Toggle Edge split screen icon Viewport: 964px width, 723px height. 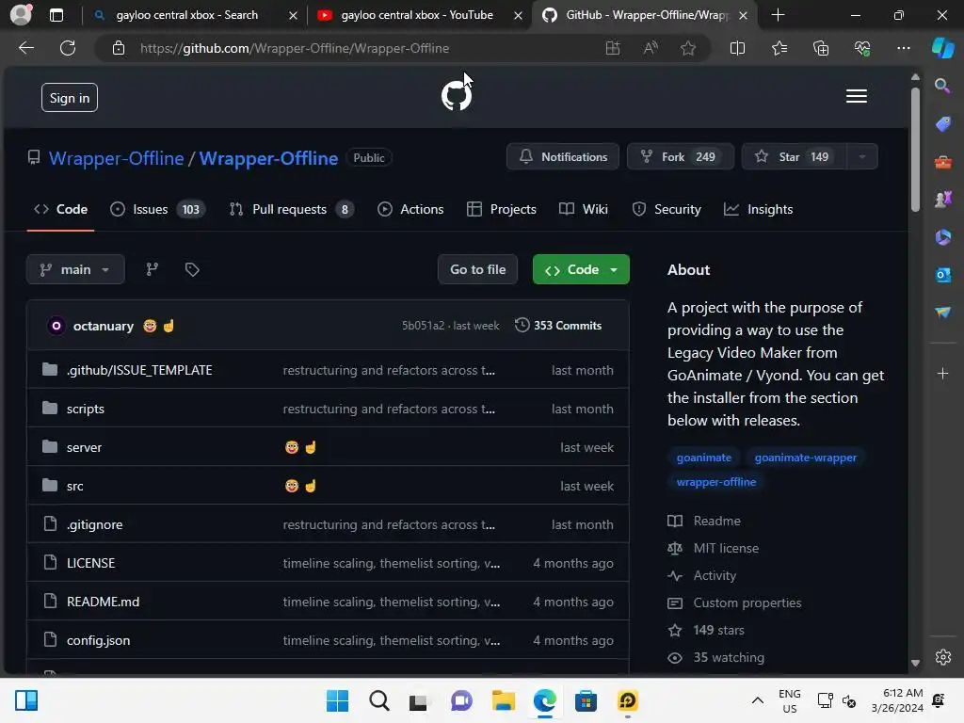point(737,48)
